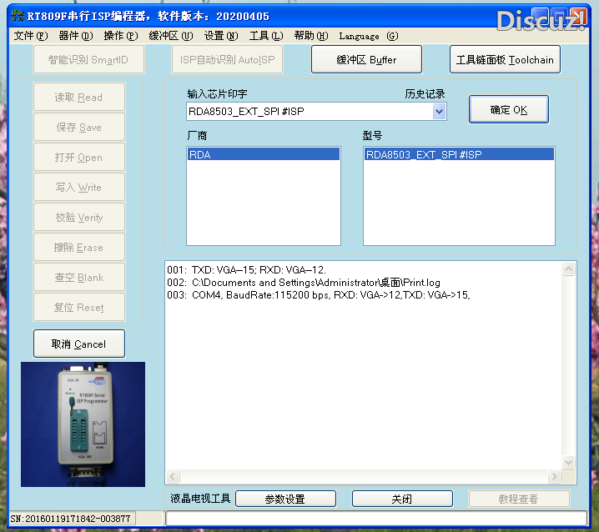
Task: Click log line 002 Print.log path
Action: pyautogui.click(x=304, y=283)
